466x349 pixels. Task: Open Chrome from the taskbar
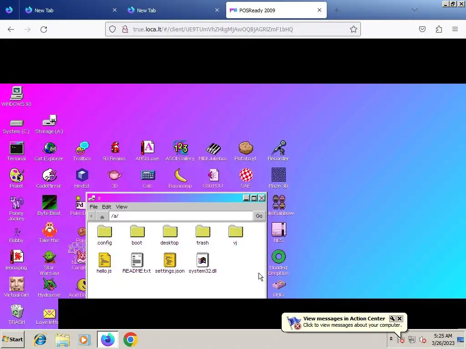tap(131, 339)
